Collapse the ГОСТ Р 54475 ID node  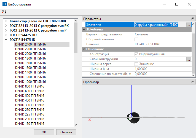click(x=6, y=40)
